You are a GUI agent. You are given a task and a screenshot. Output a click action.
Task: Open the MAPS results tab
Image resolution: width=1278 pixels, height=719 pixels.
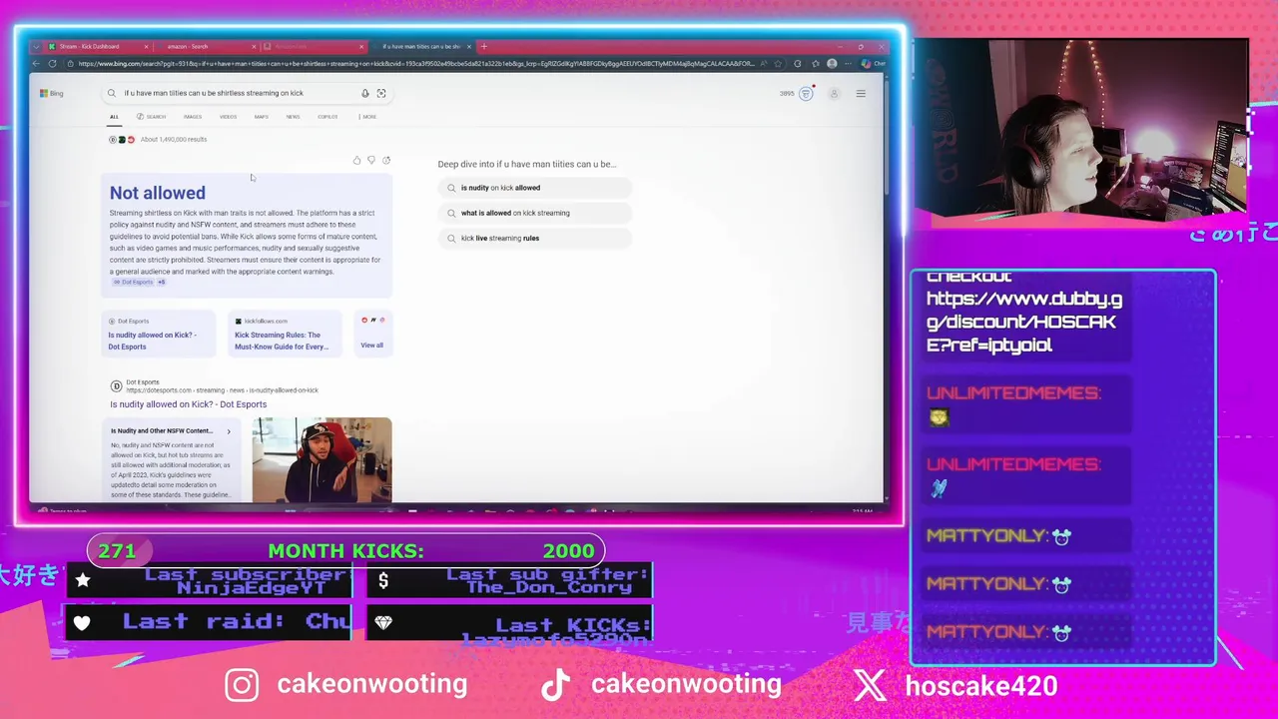coord(261,117)
